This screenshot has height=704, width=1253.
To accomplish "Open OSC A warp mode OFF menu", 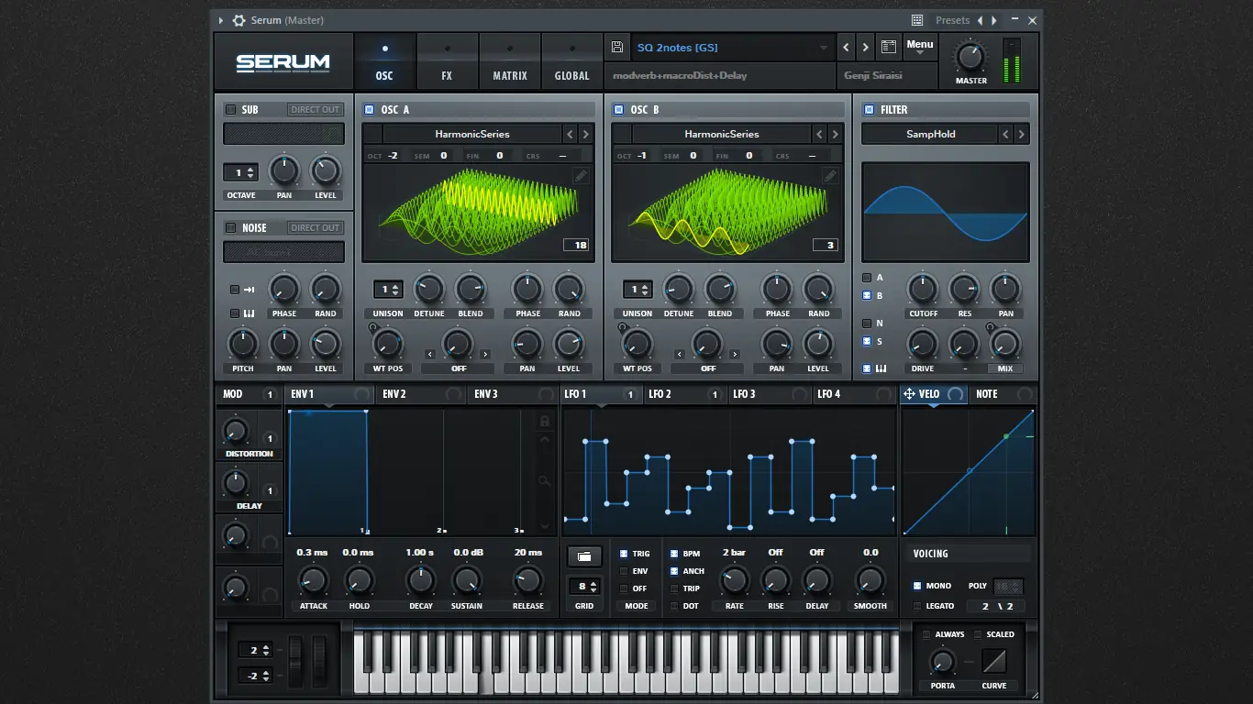I will (x=458, y=368).
